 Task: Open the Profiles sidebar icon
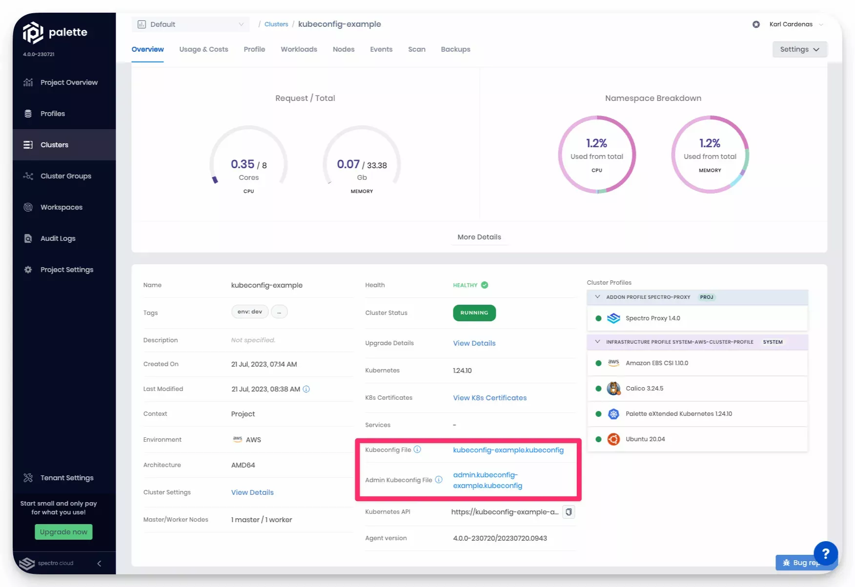(28, 113)
